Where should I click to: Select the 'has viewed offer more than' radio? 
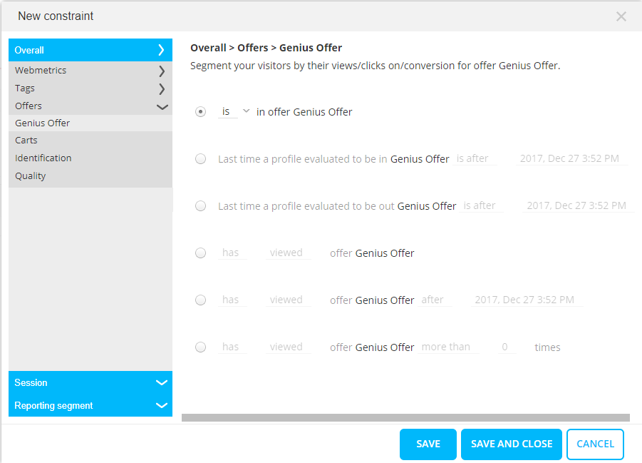[x=201, y=347]
